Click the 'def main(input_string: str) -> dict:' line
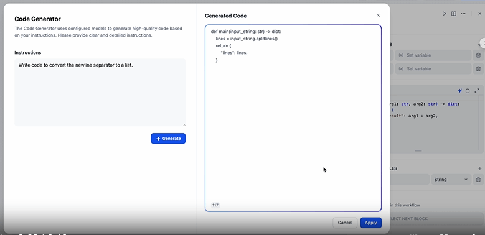 pos(246,32)
